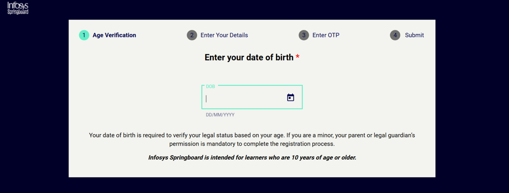Select the Submit step label
The image size is (509, 193).
(414, 35)
